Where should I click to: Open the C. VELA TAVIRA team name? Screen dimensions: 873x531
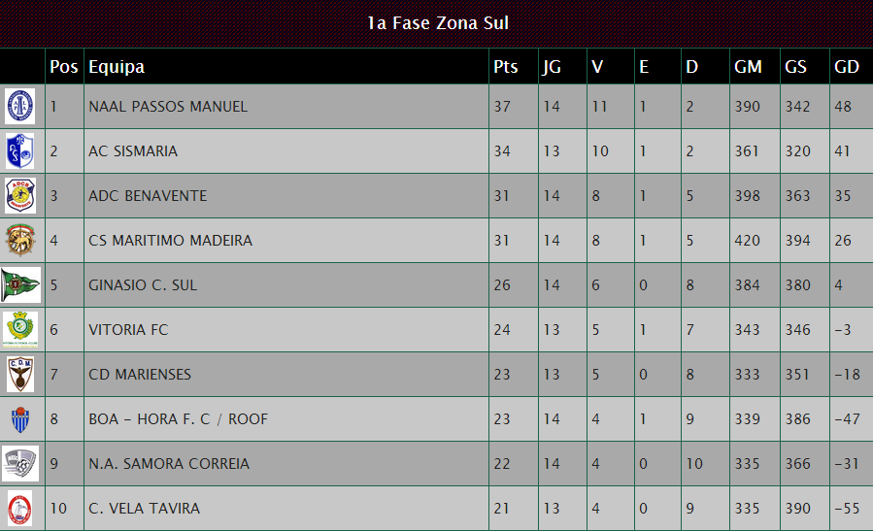[x=144, y=508]
